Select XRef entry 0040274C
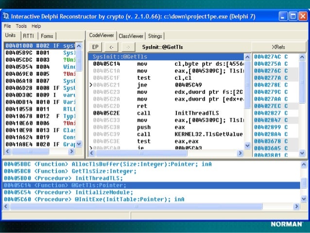This screenshot has height=233, width=310. 276,57
